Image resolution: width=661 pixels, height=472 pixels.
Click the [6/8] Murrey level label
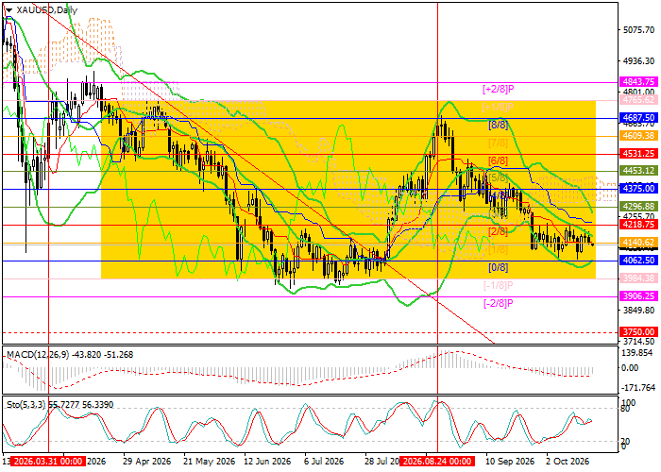499,160
